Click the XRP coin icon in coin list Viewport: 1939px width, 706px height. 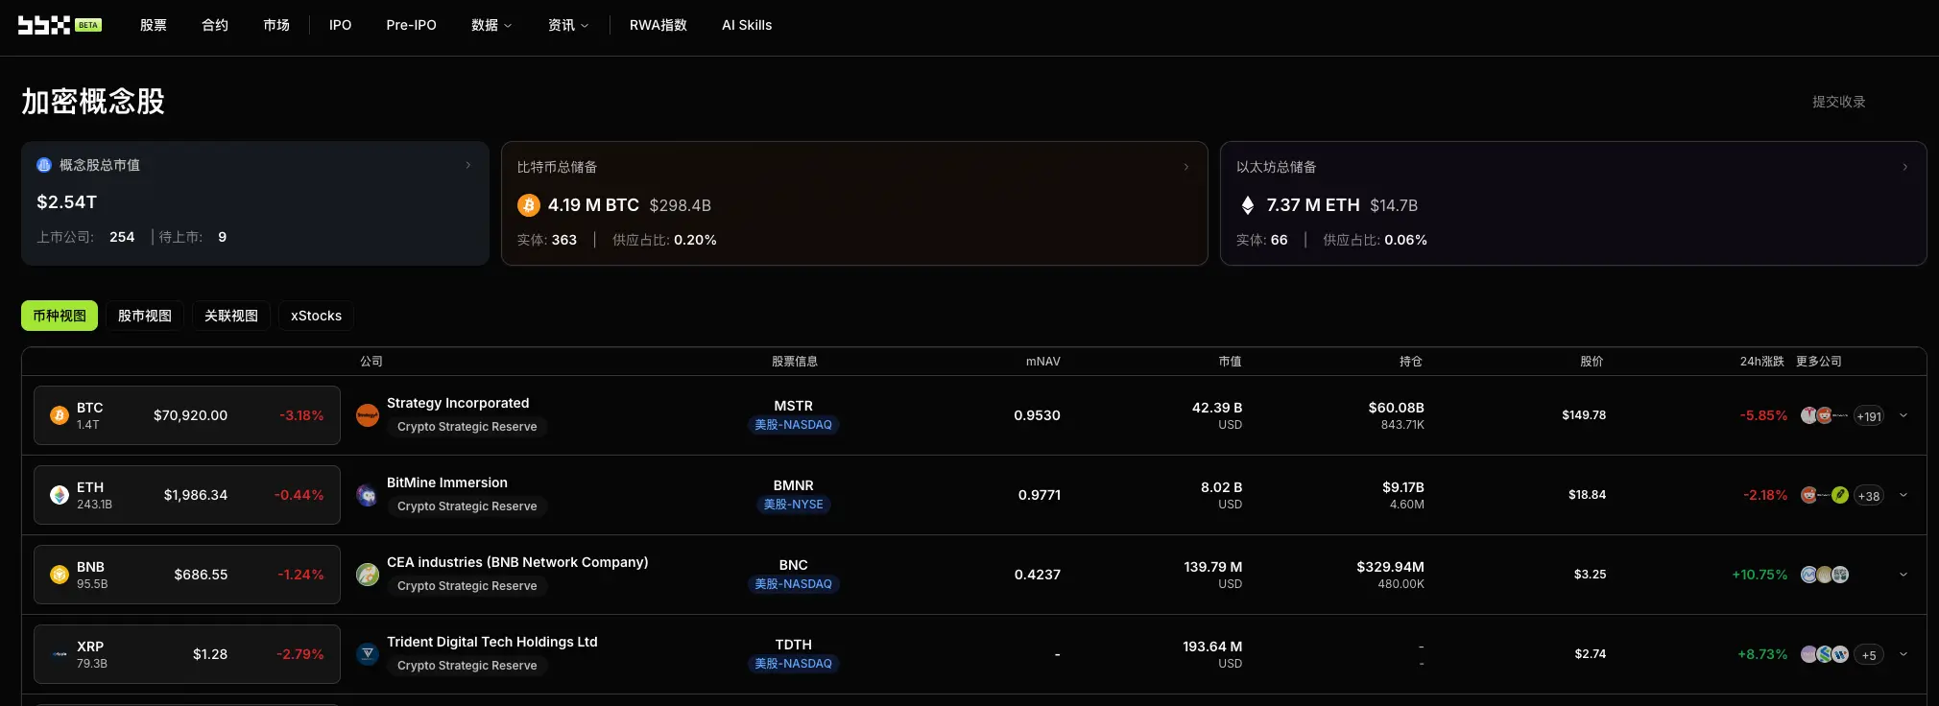[x=60, y=654]
